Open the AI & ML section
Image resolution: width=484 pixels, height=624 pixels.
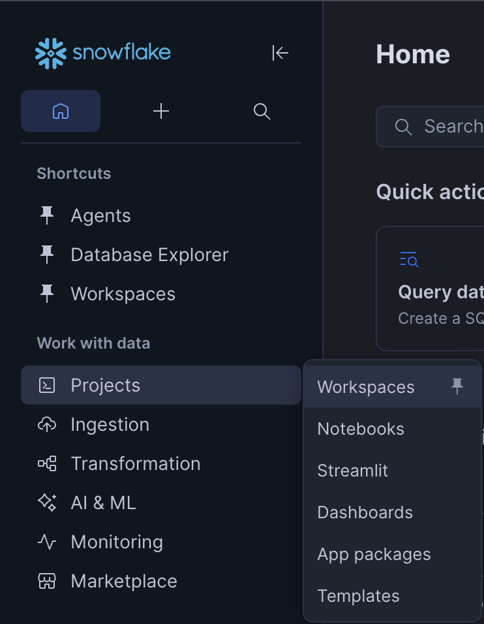103,503
